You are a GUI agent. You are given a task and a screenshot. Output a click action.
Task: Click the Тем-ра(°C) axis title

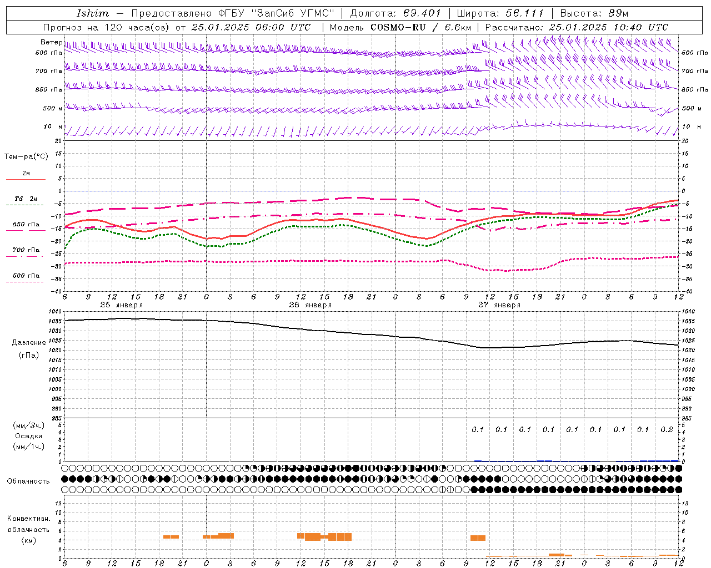point(26,157)
